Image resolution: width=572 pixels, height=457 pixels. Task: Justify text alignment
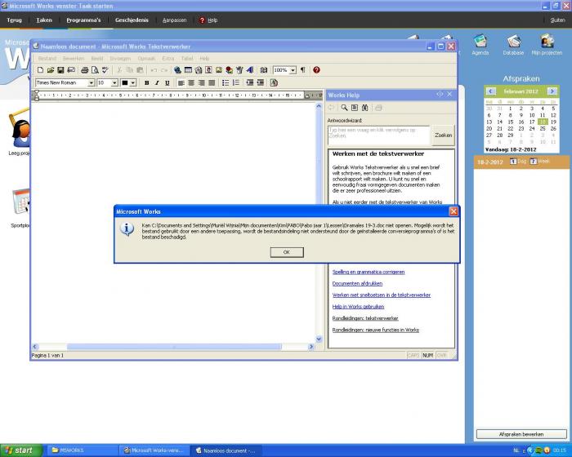(x=212, y=83)
